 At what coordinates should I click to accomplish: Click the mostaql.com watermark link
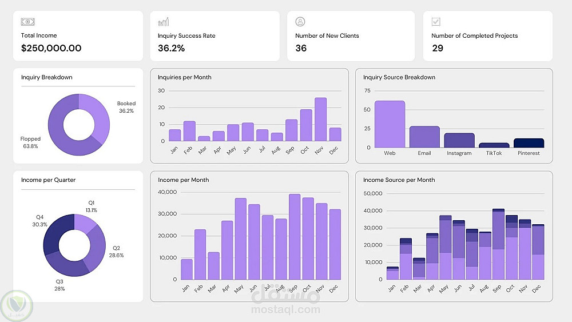pyautogui.click(x=285, y=309)
